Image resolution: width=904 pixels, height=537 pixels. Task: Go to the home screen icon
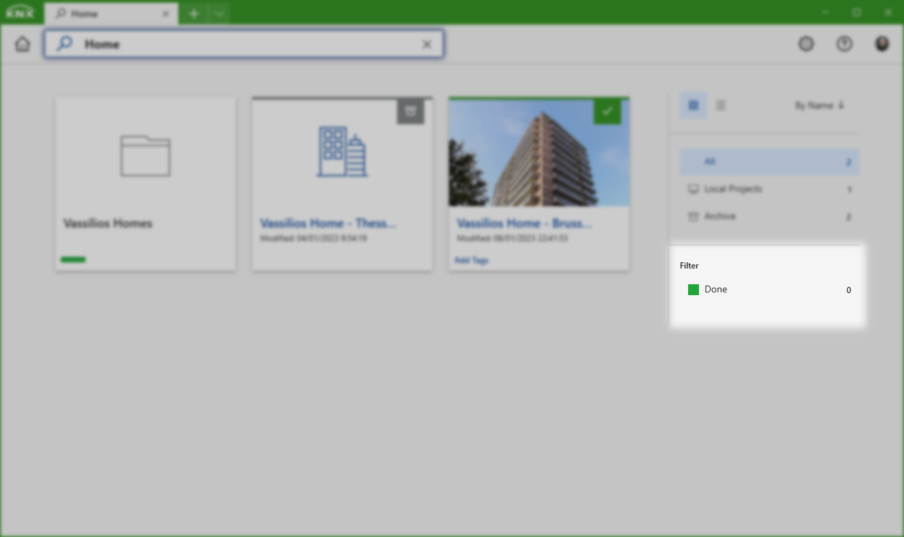point(23,44)
